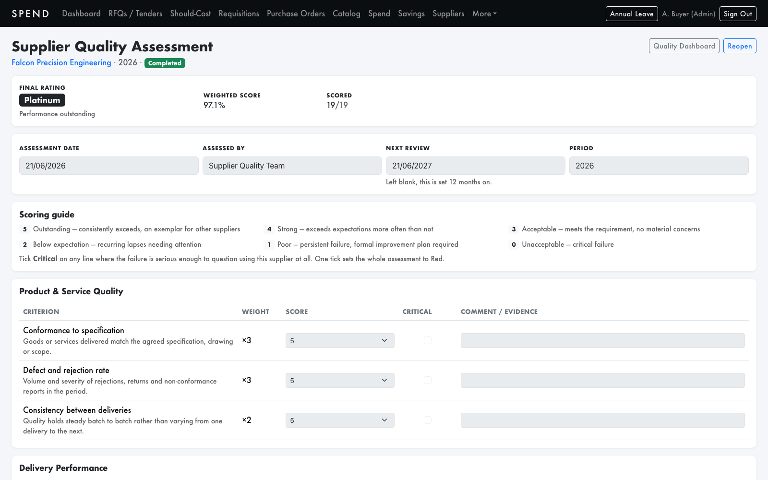Image resolution: width=768 pixels, height=480 pixels.
Task: Open the Quality Dashboard
Action: [x=684, y=46]
